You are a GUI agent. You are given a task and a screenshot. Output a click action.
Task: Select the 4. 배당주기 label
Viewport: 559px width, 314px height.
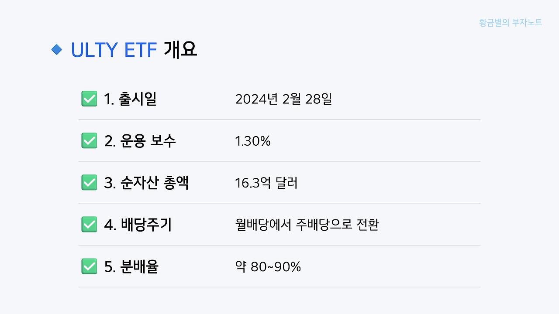[x=138, y=225]
